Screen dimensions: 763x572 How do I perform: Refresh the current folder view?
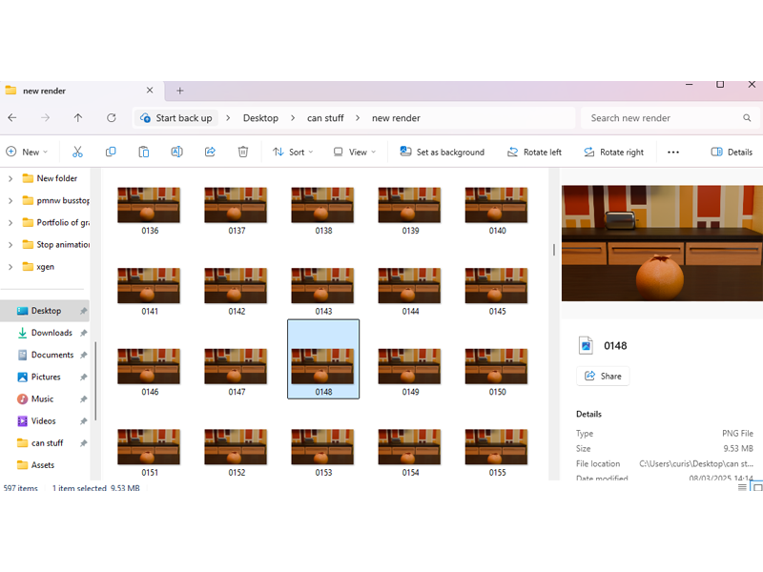[112, 118]
